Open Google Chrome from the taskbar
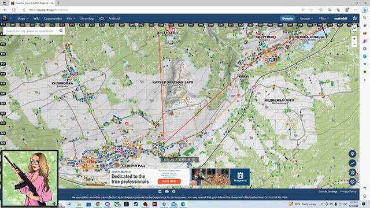 pos(98,204)
